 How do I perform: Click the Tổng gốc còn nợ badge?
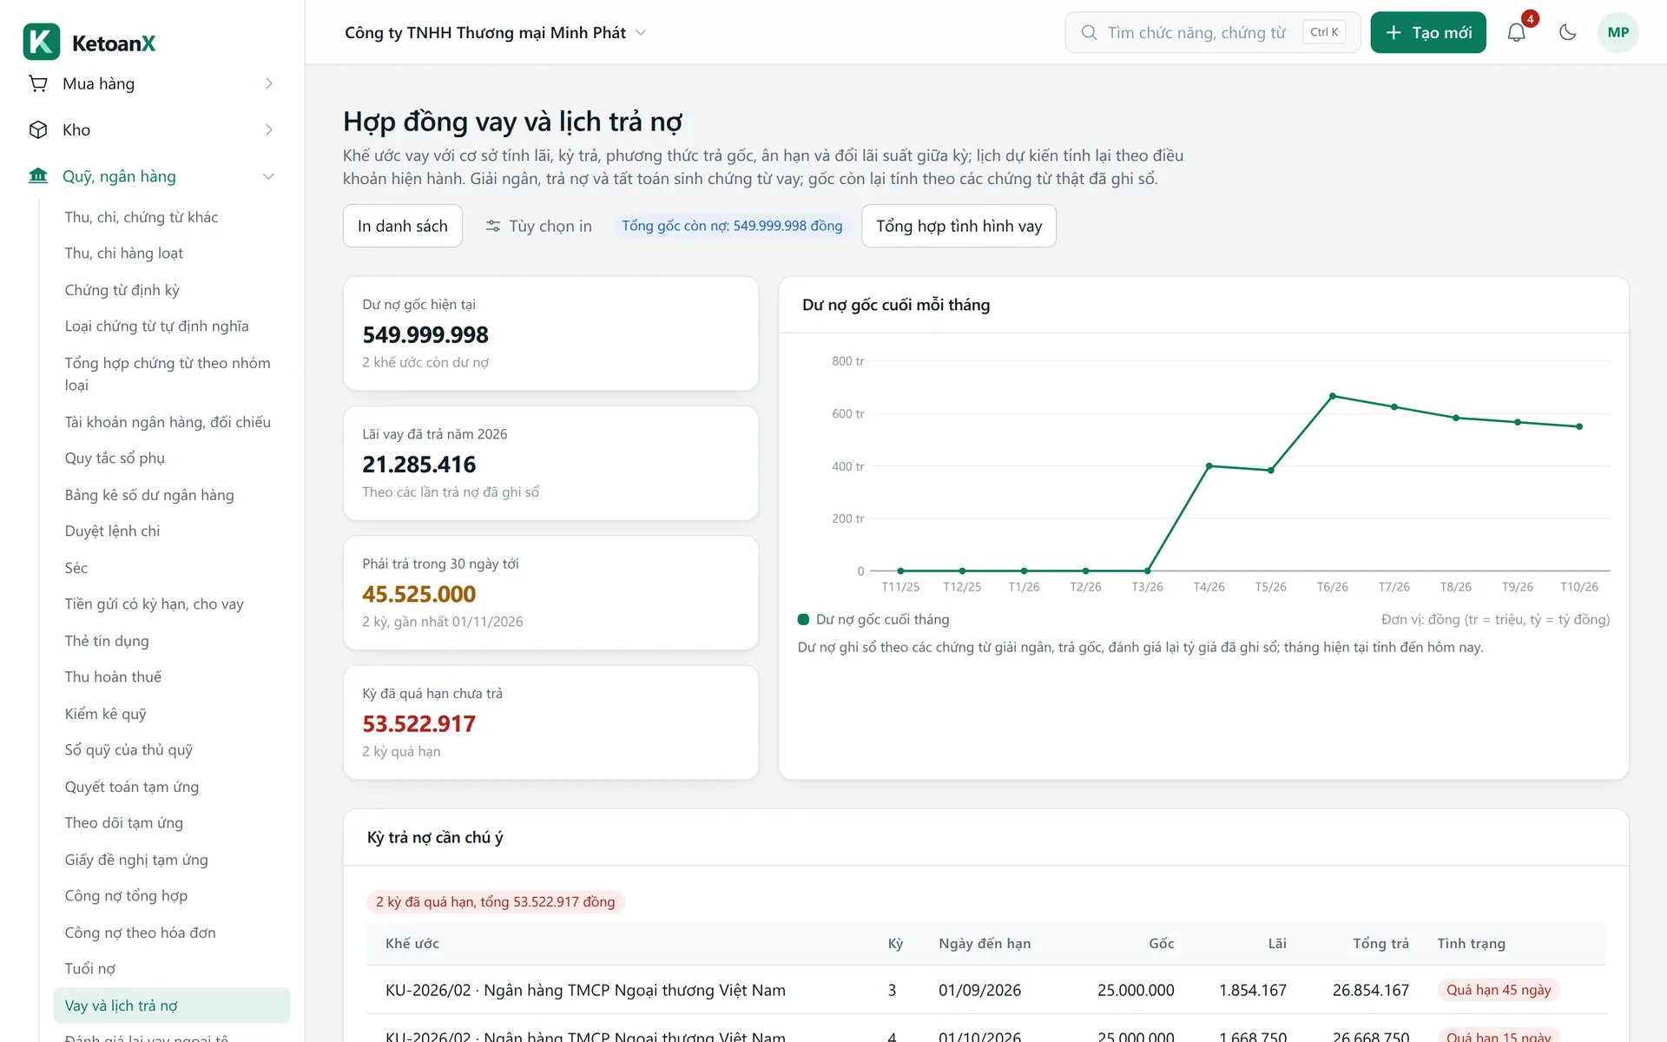(732, 226)
